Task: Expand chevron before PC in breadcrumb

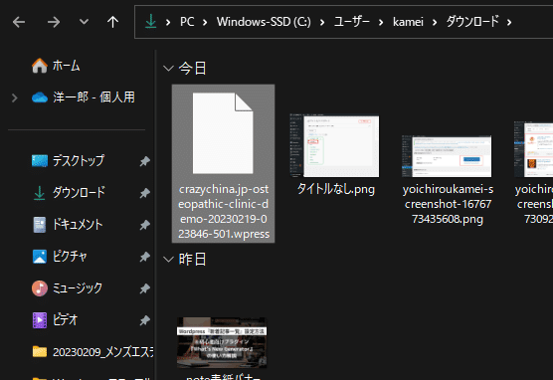Action: pos(168,23)
